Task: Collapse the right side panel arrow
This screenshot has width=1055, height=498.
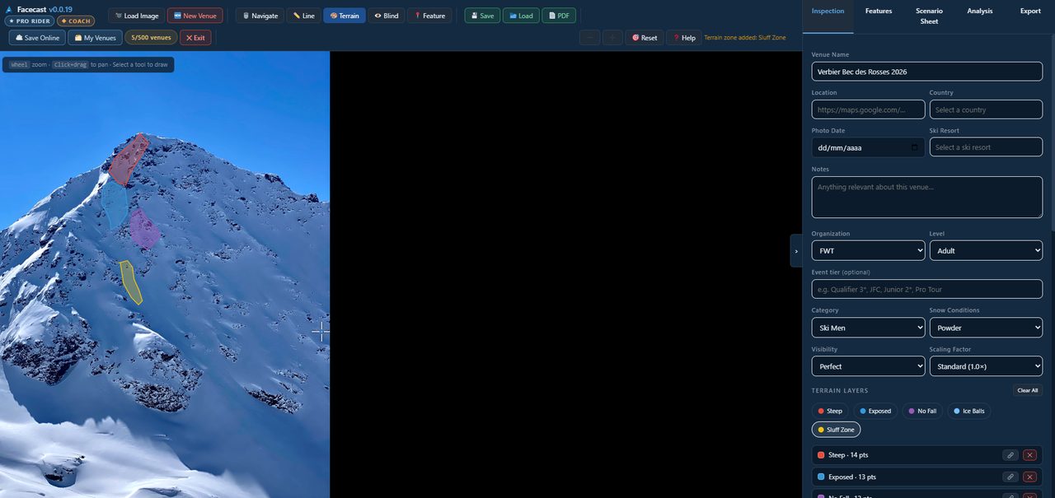Action: coord(796,251)
